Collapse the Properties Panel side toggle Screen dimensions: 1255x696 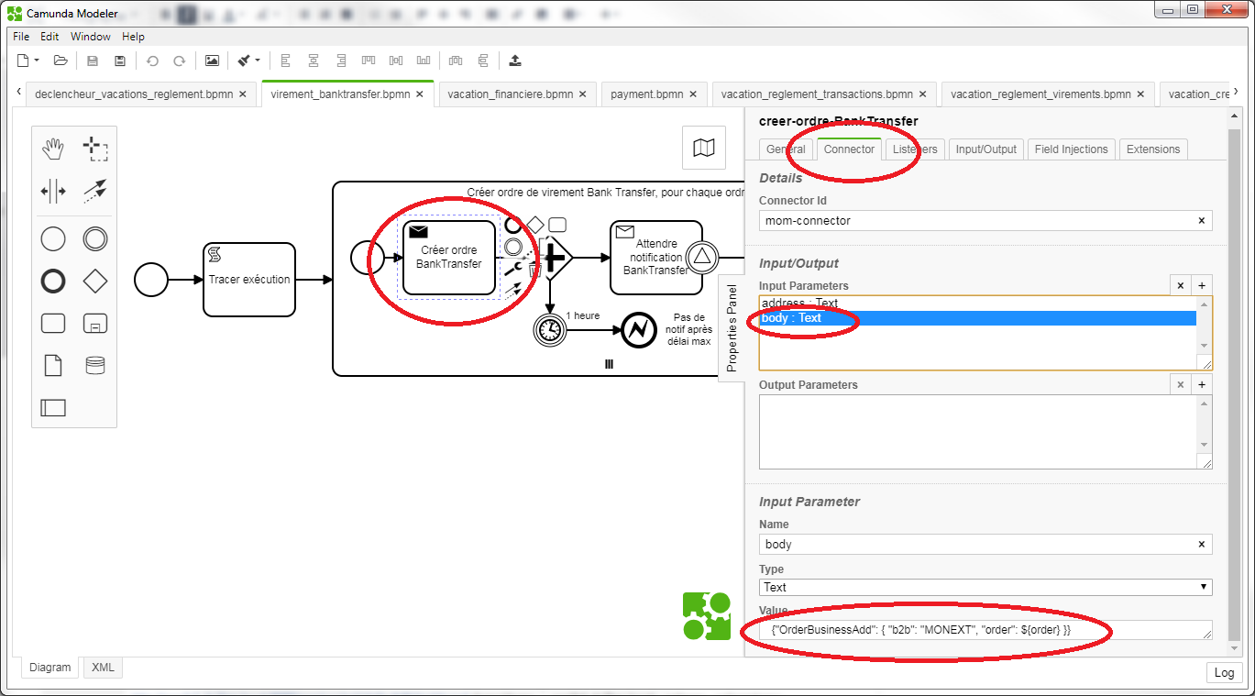click(731, 326)
